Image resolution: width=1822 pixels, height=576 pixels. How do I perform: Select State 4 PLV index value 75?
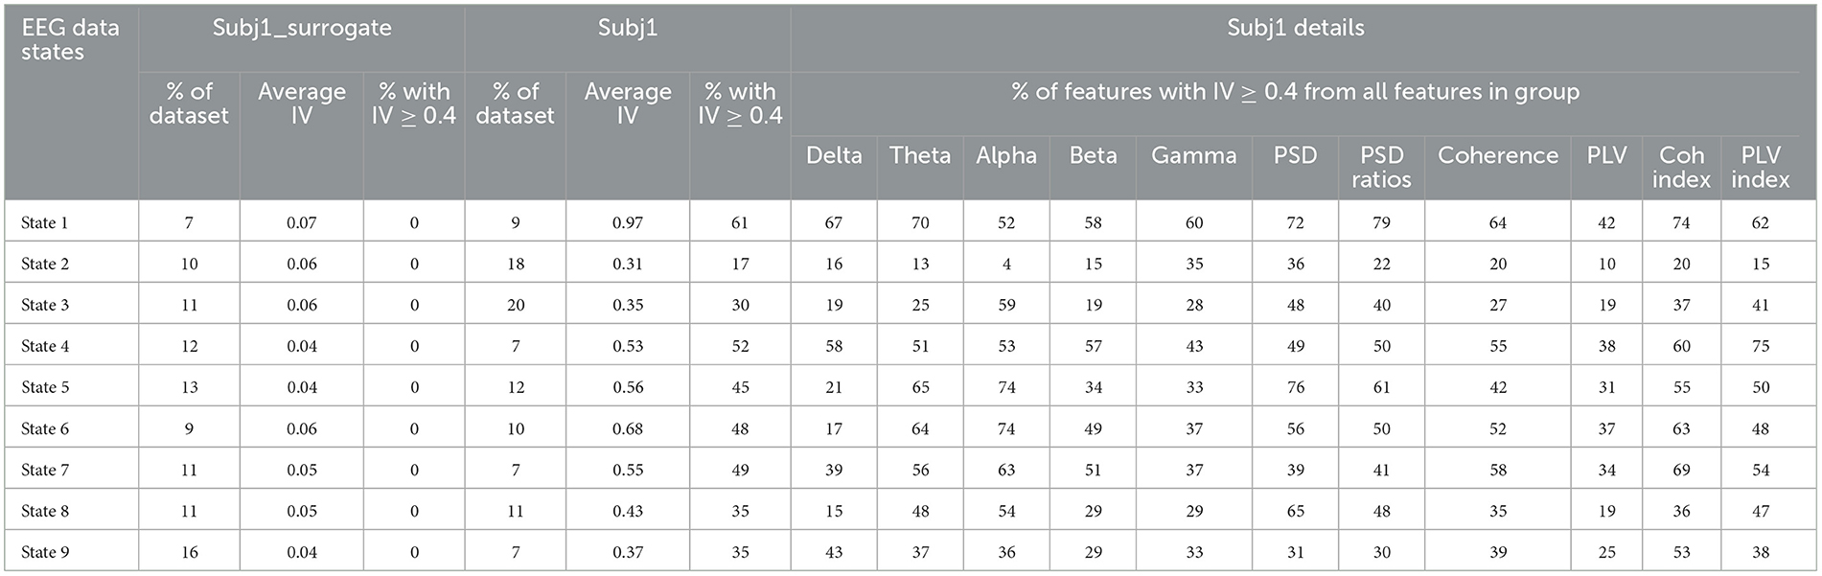click(x=1760, y=346)
